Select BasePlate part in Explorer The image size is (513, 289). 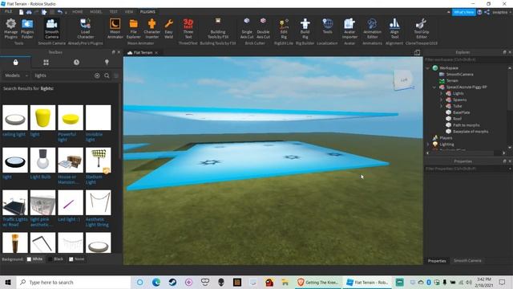pos(462,112)
